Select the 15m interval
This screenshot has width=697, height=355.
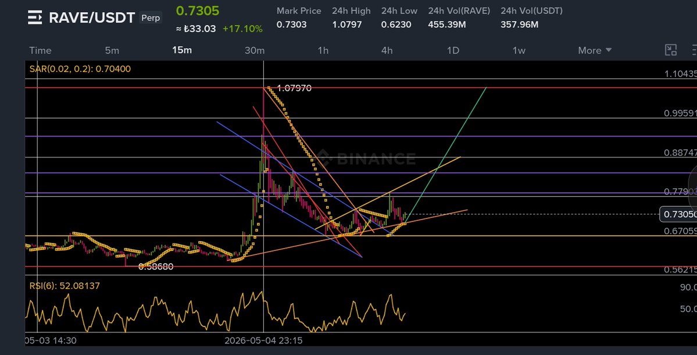point(182,50)
